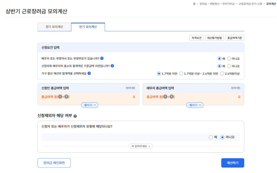The image size is (277, 173).
Task: Select 예 for 신청제외자 유형 question
Action: [211, 137]
